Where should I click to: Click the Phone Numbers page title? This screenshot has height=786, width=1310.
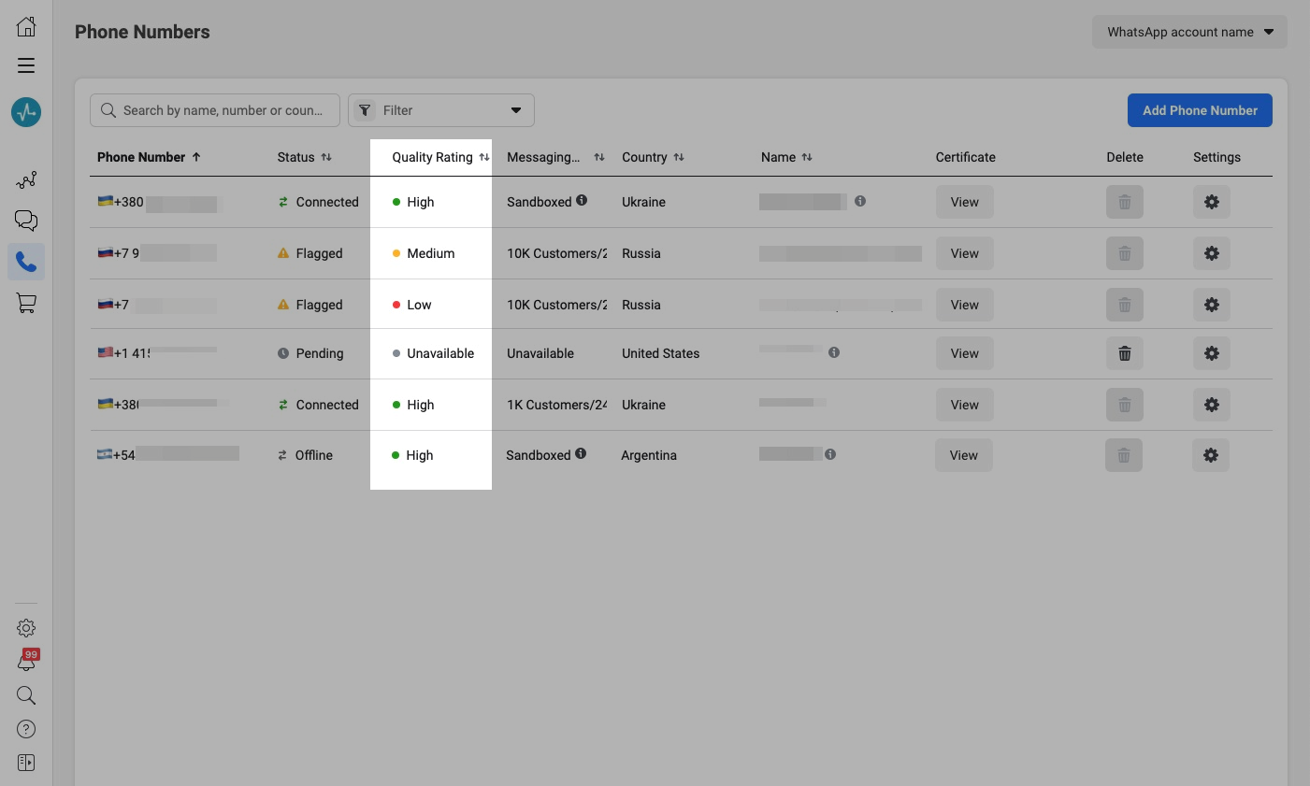(x=142, y=32)
